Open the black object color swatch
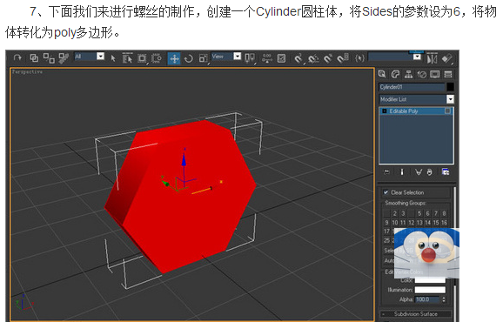Viewport: 503px width, 322px height. 451,87
